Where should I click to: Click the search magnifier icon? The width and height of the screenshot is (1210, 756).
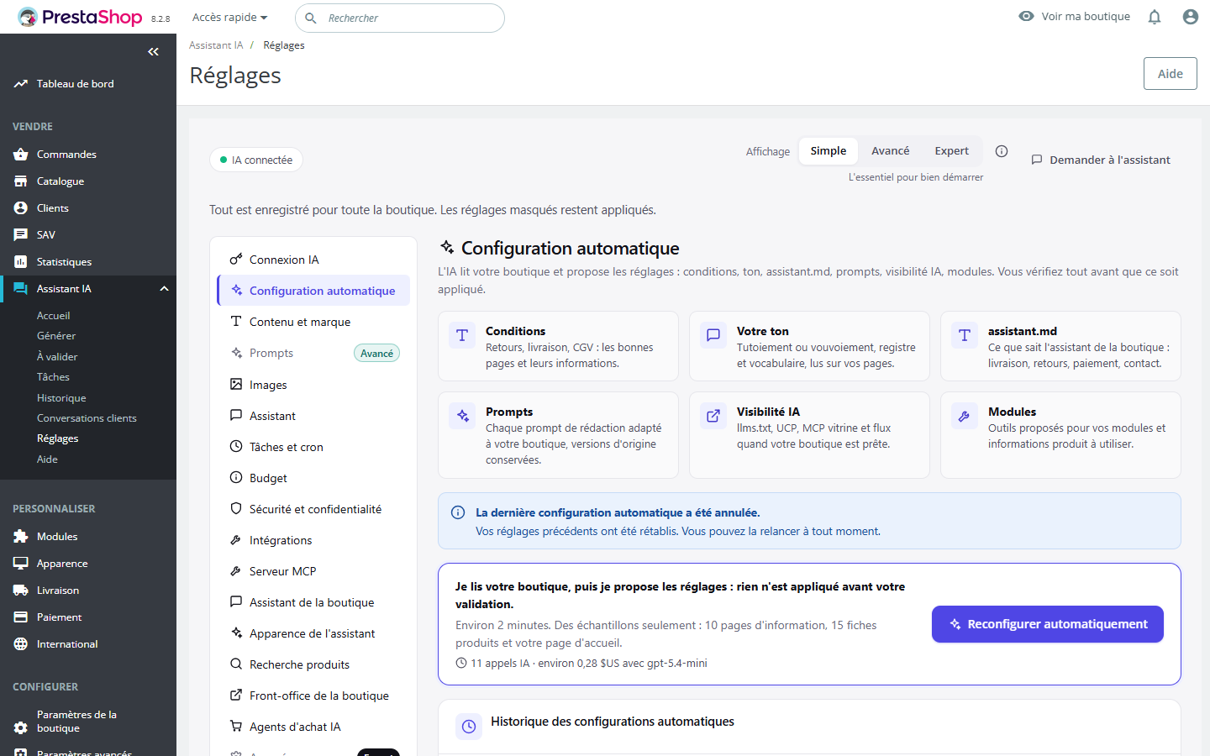(311, 18)
